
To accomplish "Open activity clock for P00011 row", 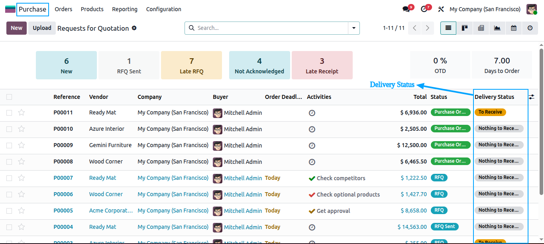I will click(312, 113).
